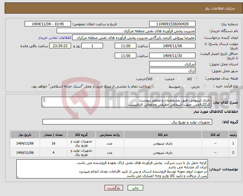Click the description box scroll down arrow
The height and width of the screenshot is (196, 243).
tap(44, 101)
